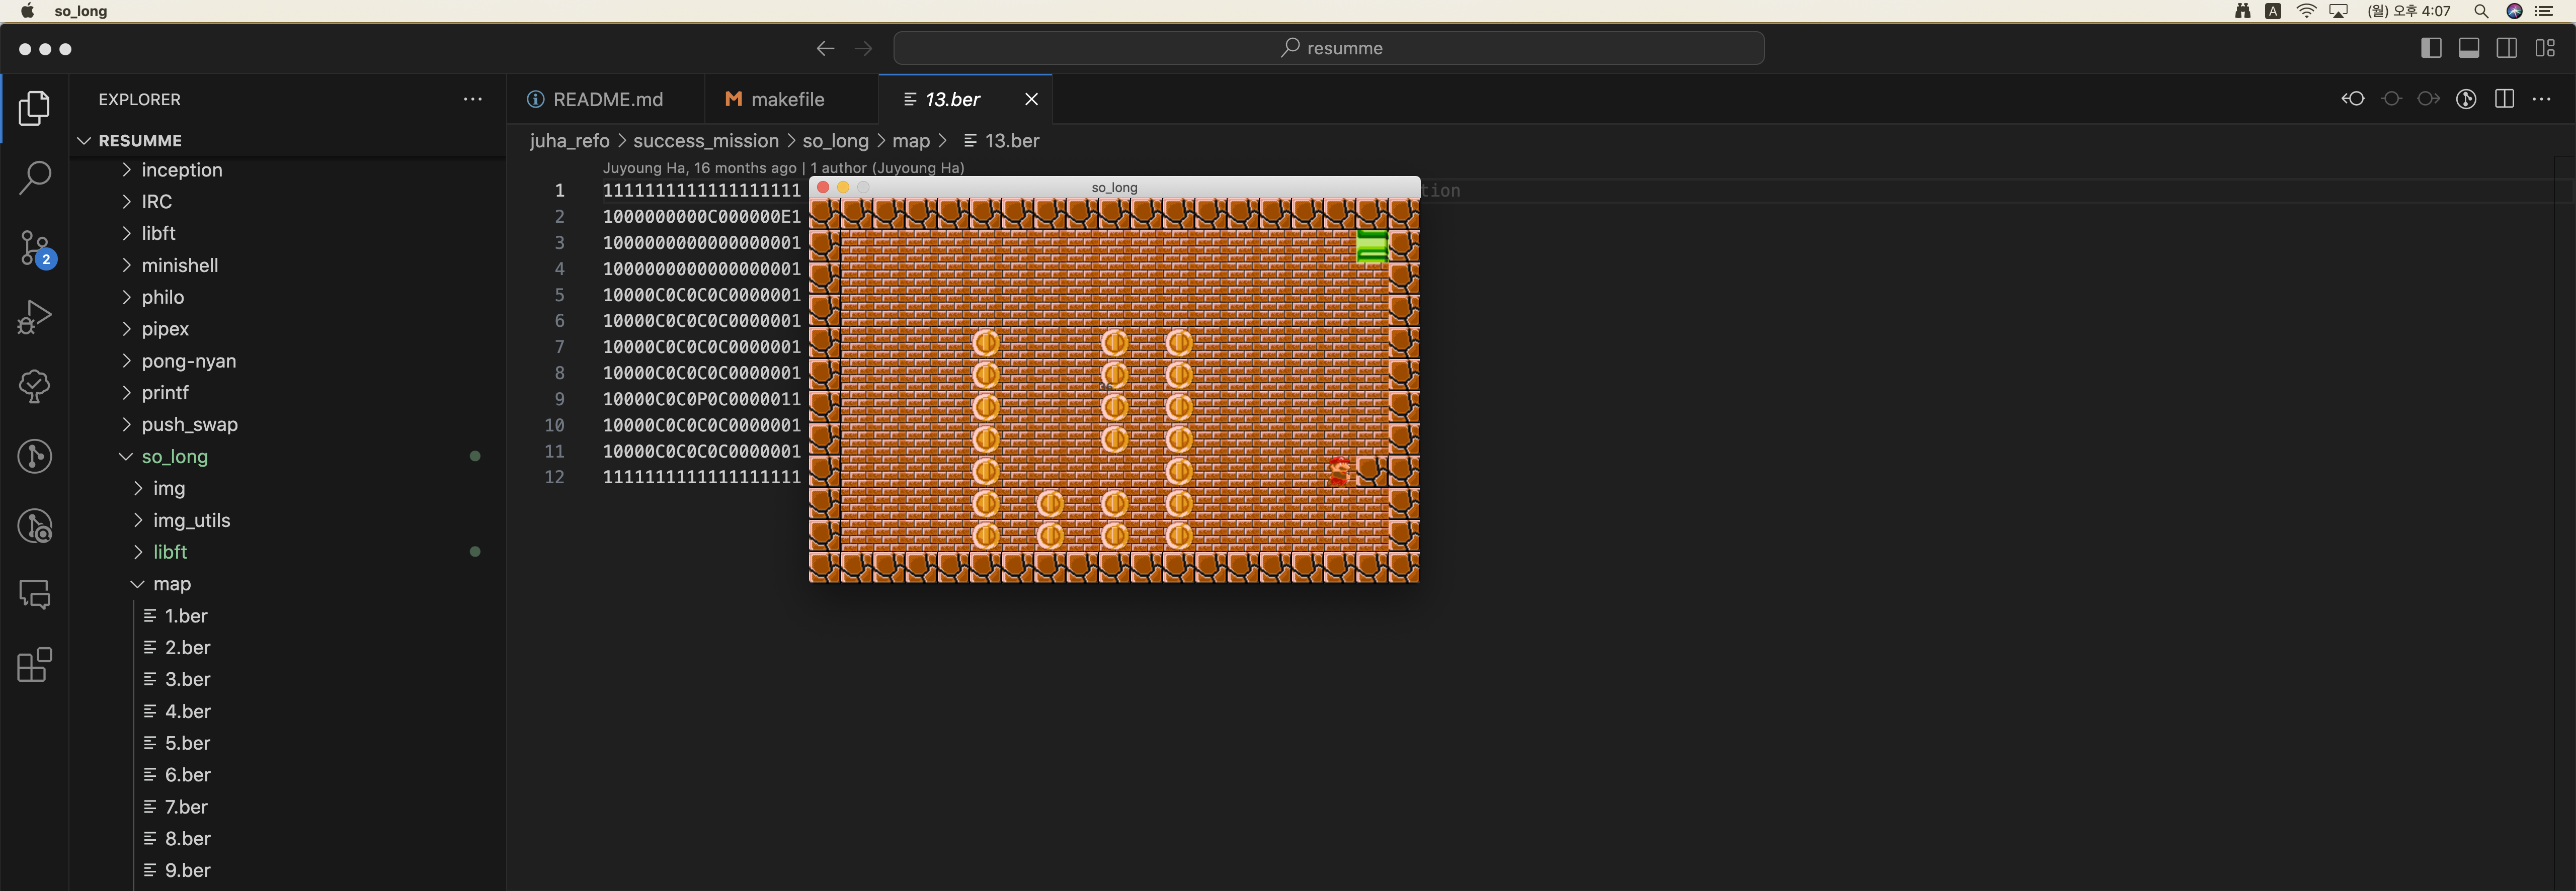Toggle the secondary side bar
The height and width of the screenshot is (891, 2576).
coord(2507,48)
